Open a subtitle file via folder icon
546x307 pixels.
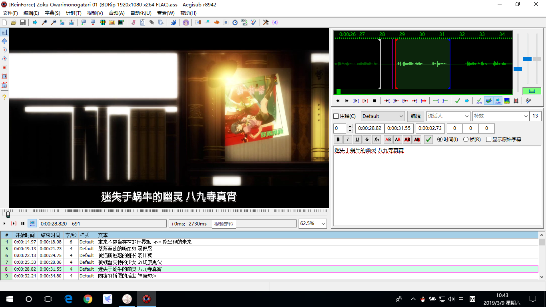(x=13, y=22)
